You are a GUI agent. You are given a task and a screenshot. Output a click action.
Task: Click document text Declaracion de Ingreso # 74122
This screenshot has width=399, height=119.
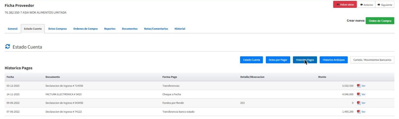(63, 112)
